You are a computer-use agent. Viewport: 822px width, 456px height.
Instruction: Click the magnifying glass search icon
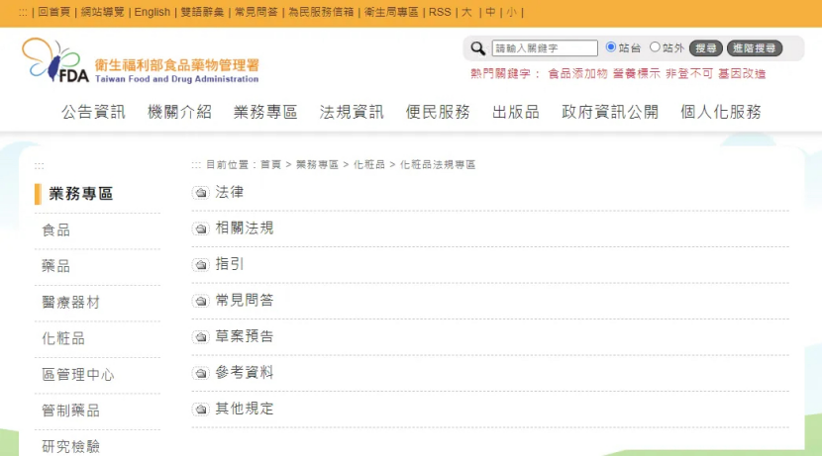(477, 48)
